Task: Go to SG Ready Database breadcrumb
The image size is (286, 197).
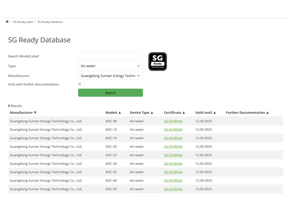Action: pyautogui.click(x=50, y=22)
